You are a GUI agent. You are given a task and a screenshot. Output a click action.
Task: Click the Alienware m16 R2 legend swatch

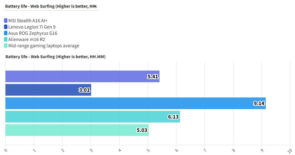pyautogui.click(x=6, y=39)
